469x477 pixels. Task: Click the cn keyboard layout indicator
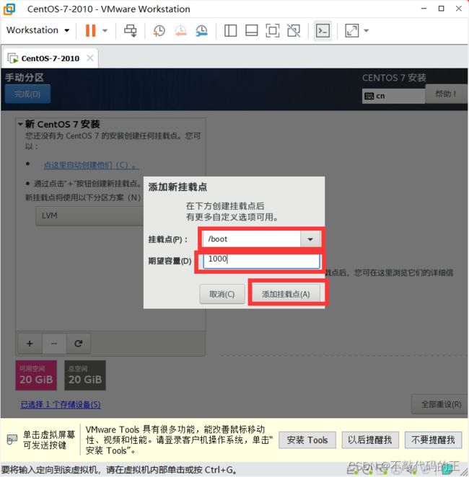tap(393, 96)
